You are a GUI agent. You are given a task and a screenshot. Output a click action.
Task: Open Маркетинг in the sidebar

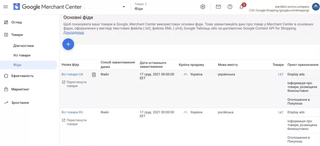coord(20,89)
